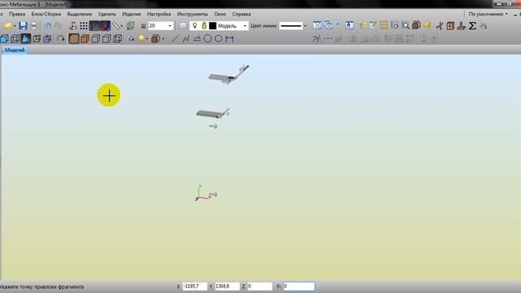Open the Удалить menu
521x293 pixels.
pyautogui.click(x=107, y=14)
